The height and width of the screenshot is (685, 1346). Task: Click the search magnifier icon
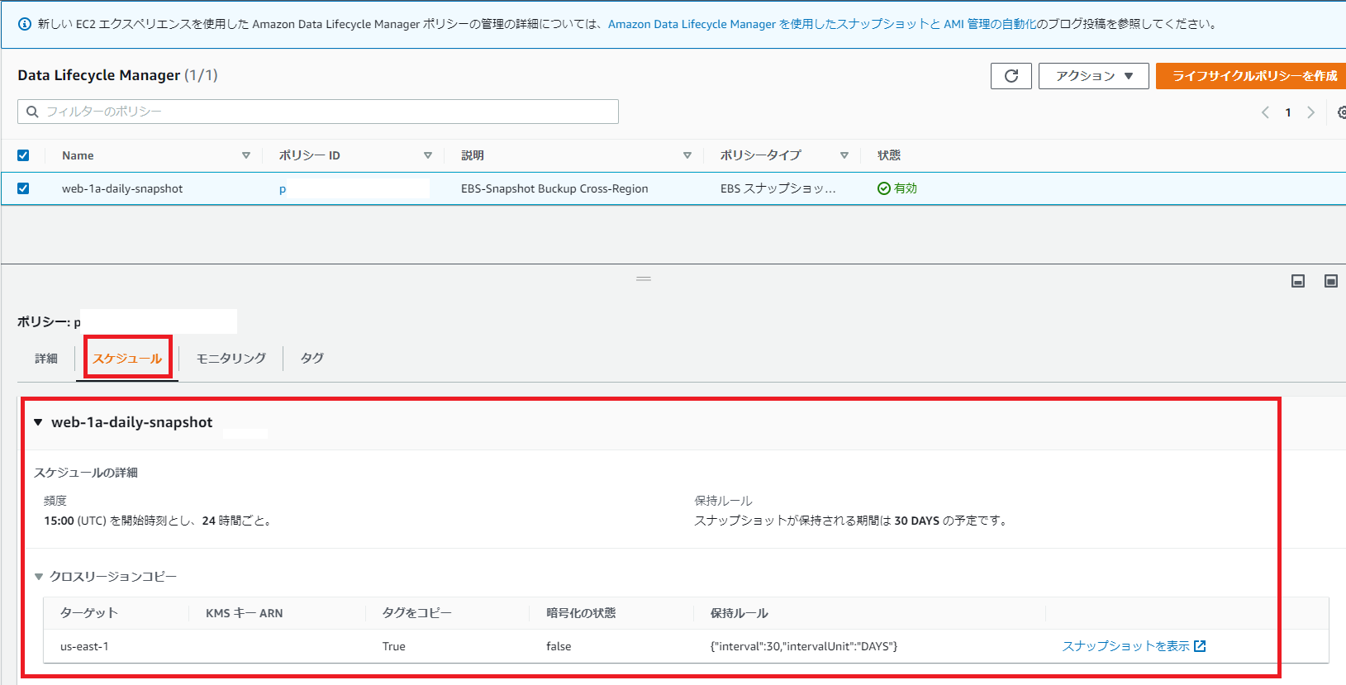tap(32, 112)
